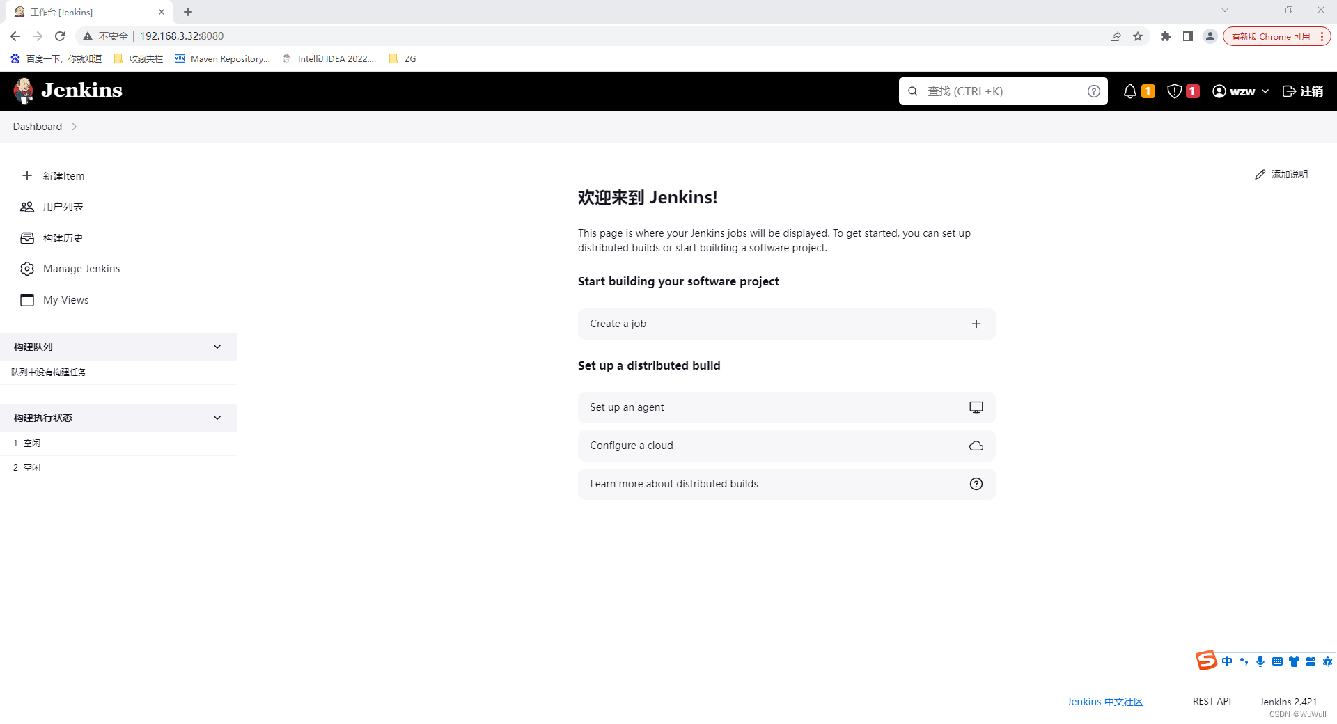The image size is (1337, 724).
Task: Click the share page icon in address bar
Action: click(x=1116, y=36)
